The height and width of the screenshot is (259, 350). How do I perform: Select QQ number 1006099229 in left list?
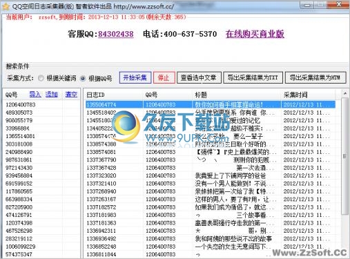(21, 247)
